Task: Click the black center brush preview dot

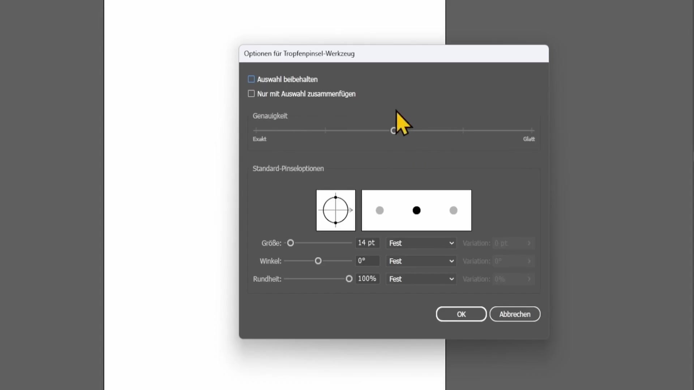Action: [416, 210]
